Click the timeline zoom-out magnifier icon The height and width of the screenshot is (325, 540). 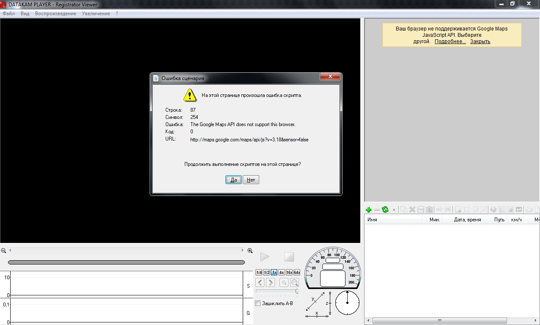tap(3, 251)
